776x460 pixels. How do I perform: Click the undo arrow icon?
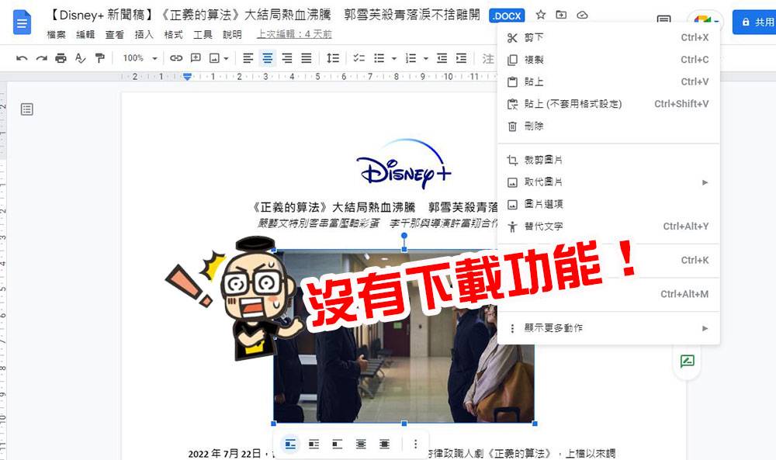point(22,58)
